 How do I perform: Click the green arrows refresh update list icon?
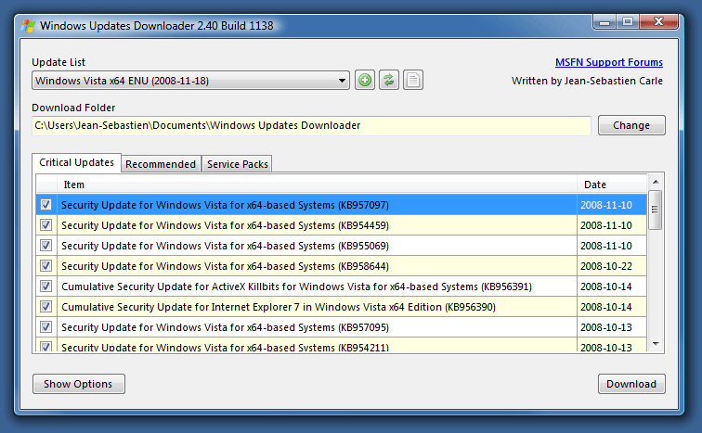(x=389, y=81)
